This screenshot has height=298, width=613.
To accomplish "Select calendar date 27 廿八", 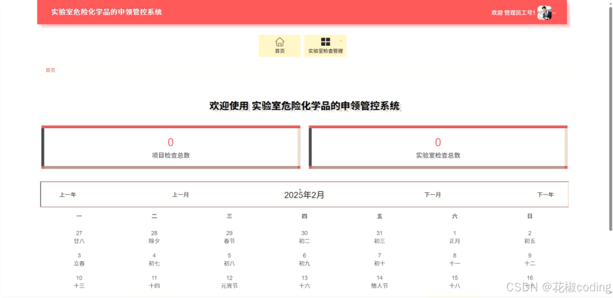I will [x=79, y=237].
